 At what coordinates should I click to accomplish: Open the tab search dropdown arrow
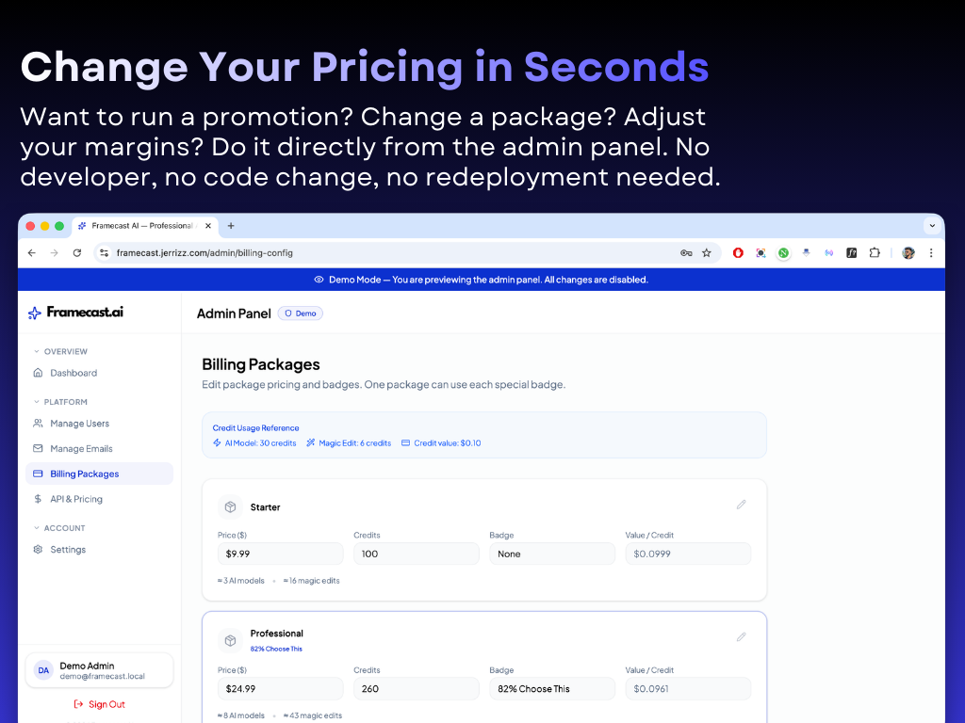[x=932, y=226]
